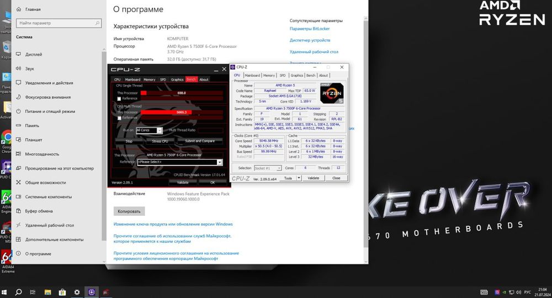Toggle Single Thread Reference checkbox in dark CPU-Z

(119, 99)
